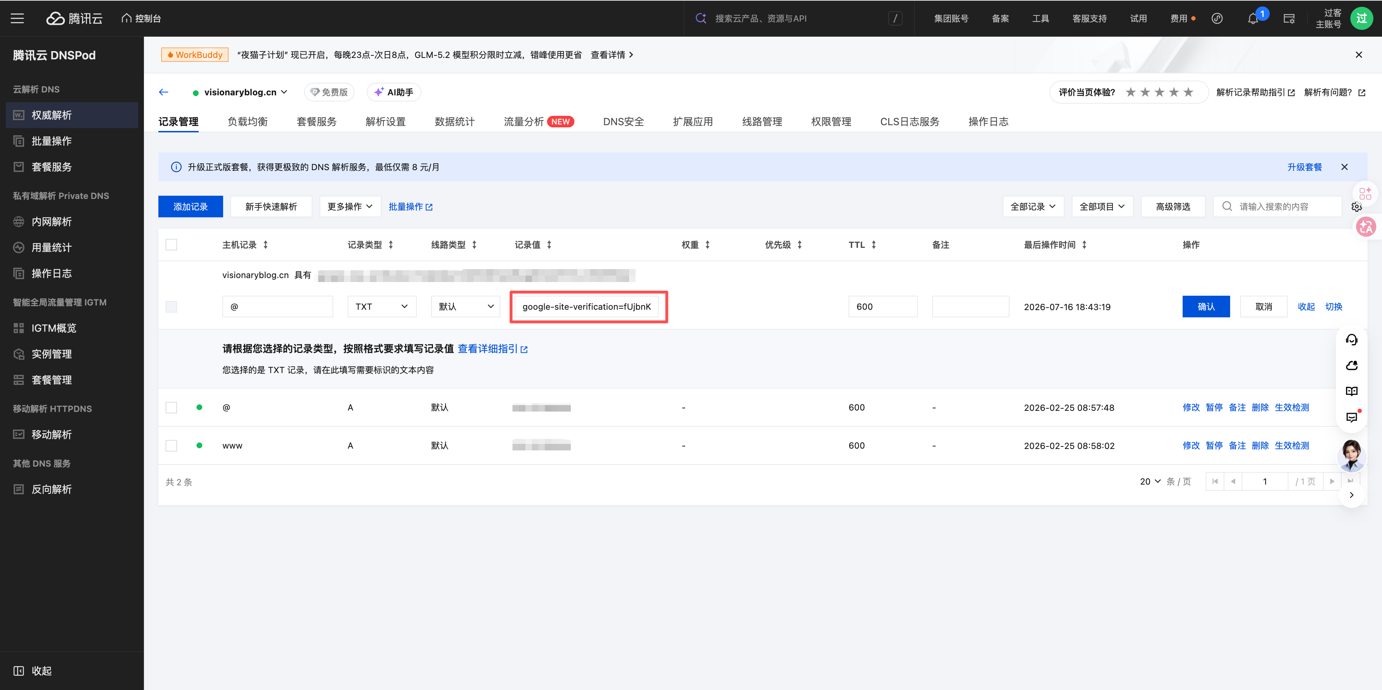This screenshot has width=1382, height=690.
Task: Open the 操作日志 tab
Action: click(988, 122)
